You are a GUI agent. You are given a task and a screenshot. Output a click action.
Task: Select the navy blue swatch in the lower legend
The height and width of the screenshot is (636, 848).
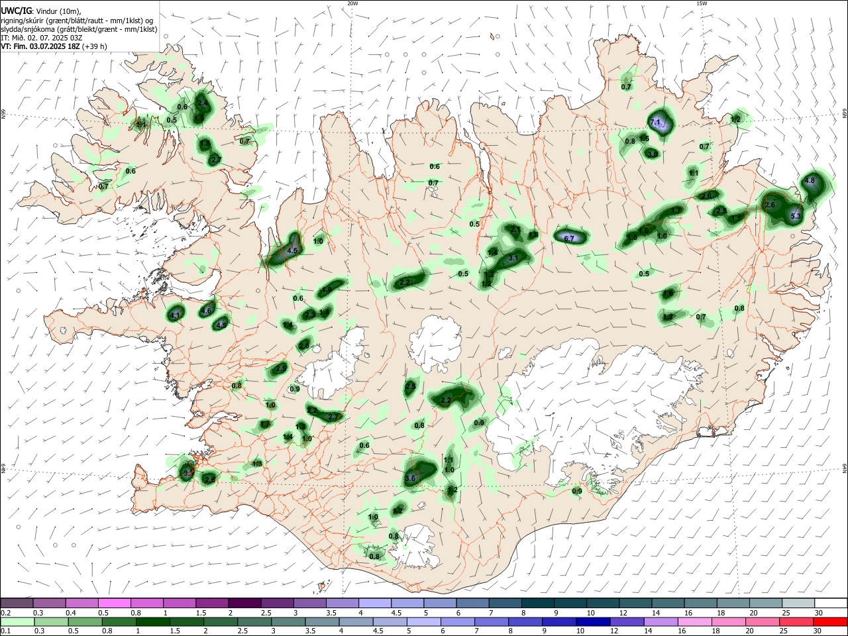(592, 621)
